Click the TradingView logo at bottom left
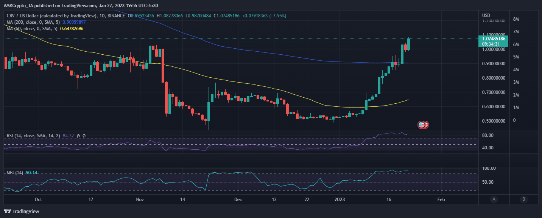The image size is (542, 218). [x=22, y=211]
